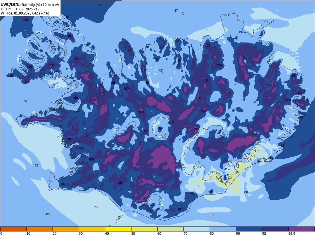Click the legend scale label 60
The height and width of the screenshot is (236, 315).
[x=159, y=233]
